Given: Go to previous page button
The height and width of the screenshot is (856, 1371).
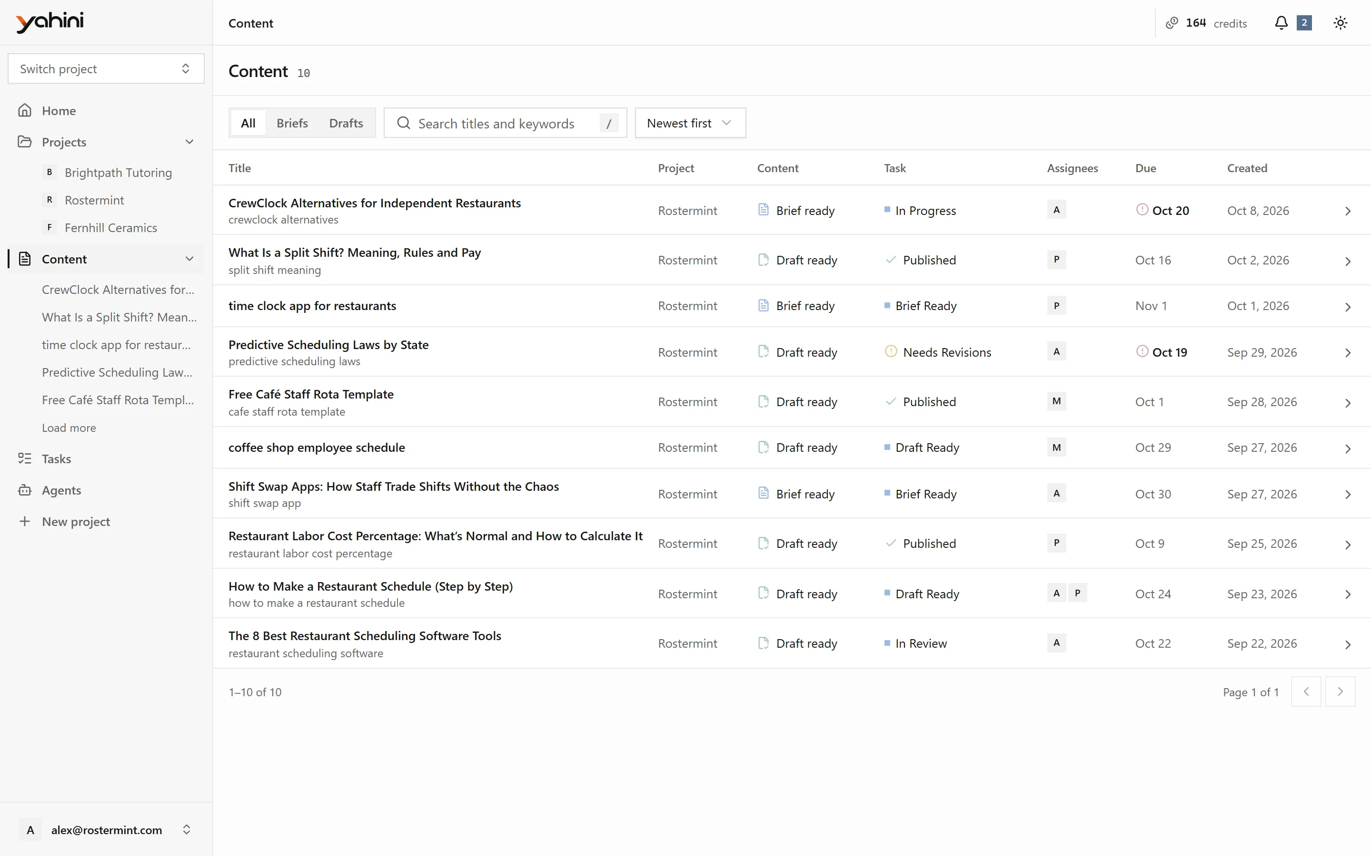Looking at the screenshot, I should tap(1306, 691).
